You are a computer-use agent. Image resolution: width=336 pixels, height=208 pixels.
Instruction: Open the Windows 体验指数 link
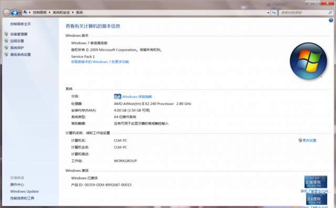(137, 97)
